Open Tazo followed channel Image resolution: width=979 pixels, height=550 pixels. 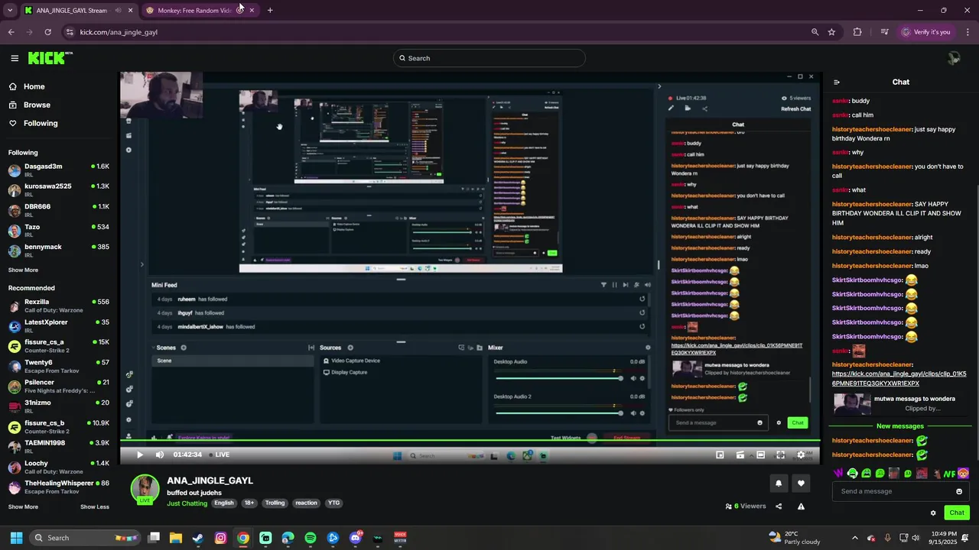point(59,230)
